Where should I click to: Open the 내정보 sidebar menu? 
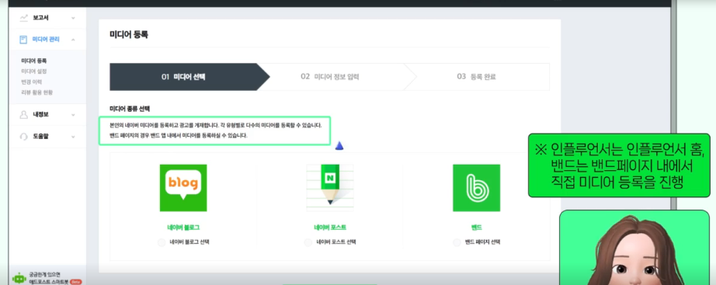[x=47, y=115]
